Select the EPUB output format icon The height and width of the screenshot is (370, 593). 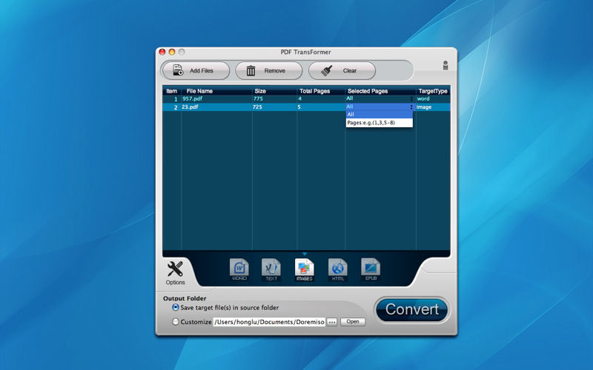[371, 269]
